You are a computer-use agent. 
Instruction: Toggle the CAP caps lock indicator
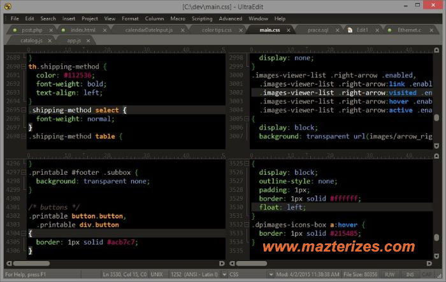click(427, 274)
